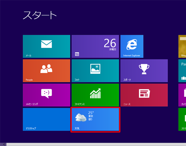Click the horizontal scrollbar track

[96, 145]
